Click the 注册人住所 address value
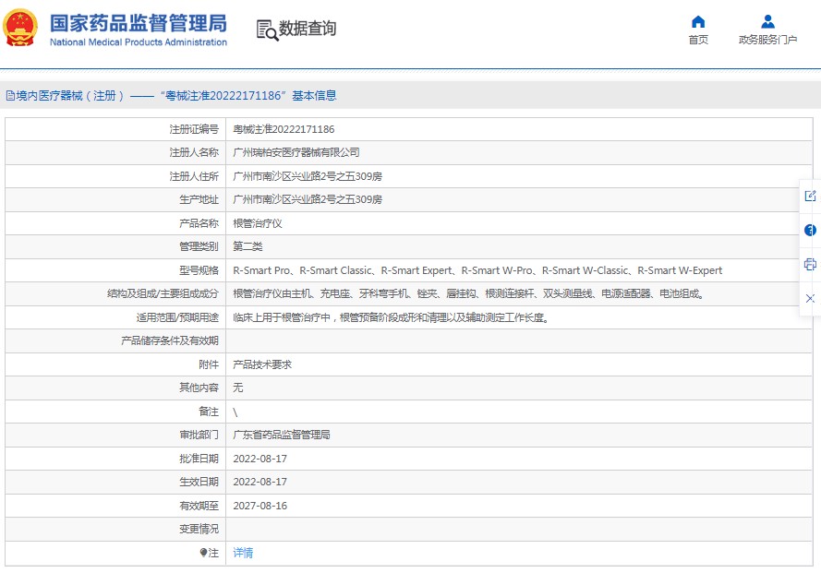 308,176
